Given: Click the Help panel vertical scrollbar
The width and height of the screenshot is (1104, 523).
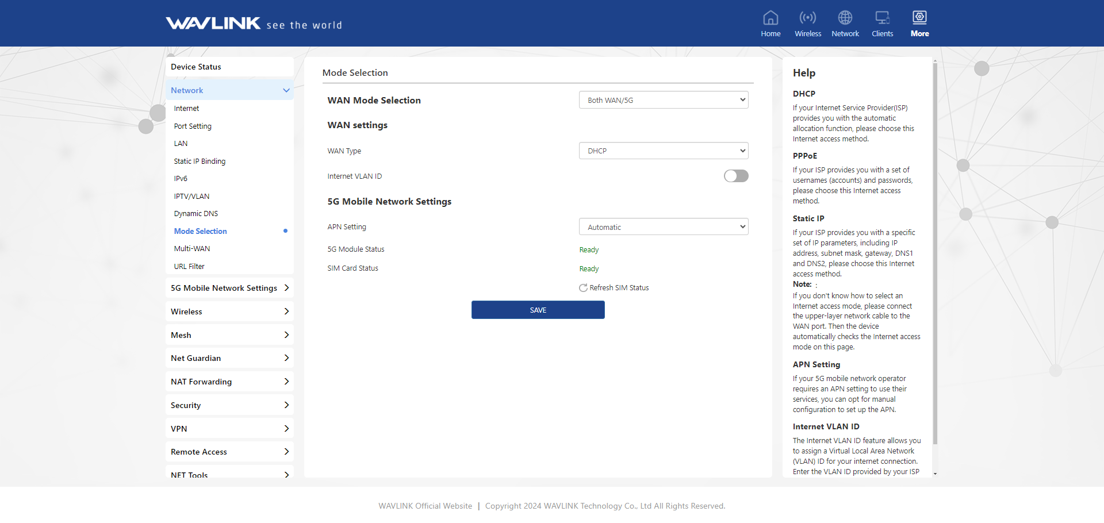Looking at the screenshot, I should (x=935, y=253).
